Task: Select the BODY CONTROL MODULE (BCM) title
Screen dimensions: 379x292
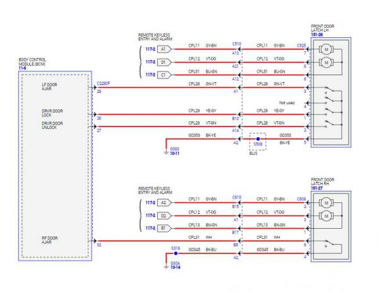Action: [32, 62]
